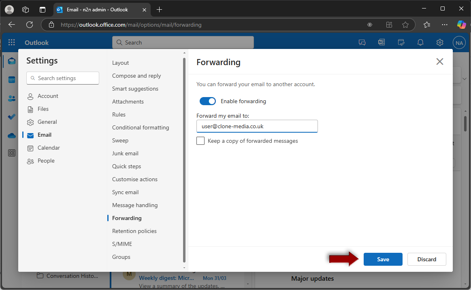Click the Search settings field

tap(63, 78)
